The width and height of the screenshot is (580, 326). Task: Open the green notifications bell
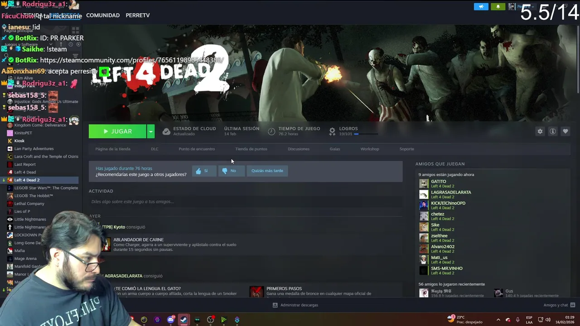pos(498,6)
